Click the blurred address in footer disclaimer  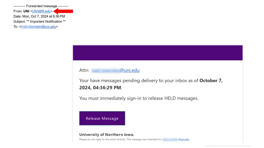170,140
